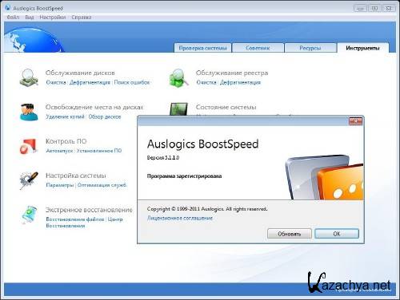Open the Лицензионное соглашение link
Screen dimensions: 400x300
180,219
